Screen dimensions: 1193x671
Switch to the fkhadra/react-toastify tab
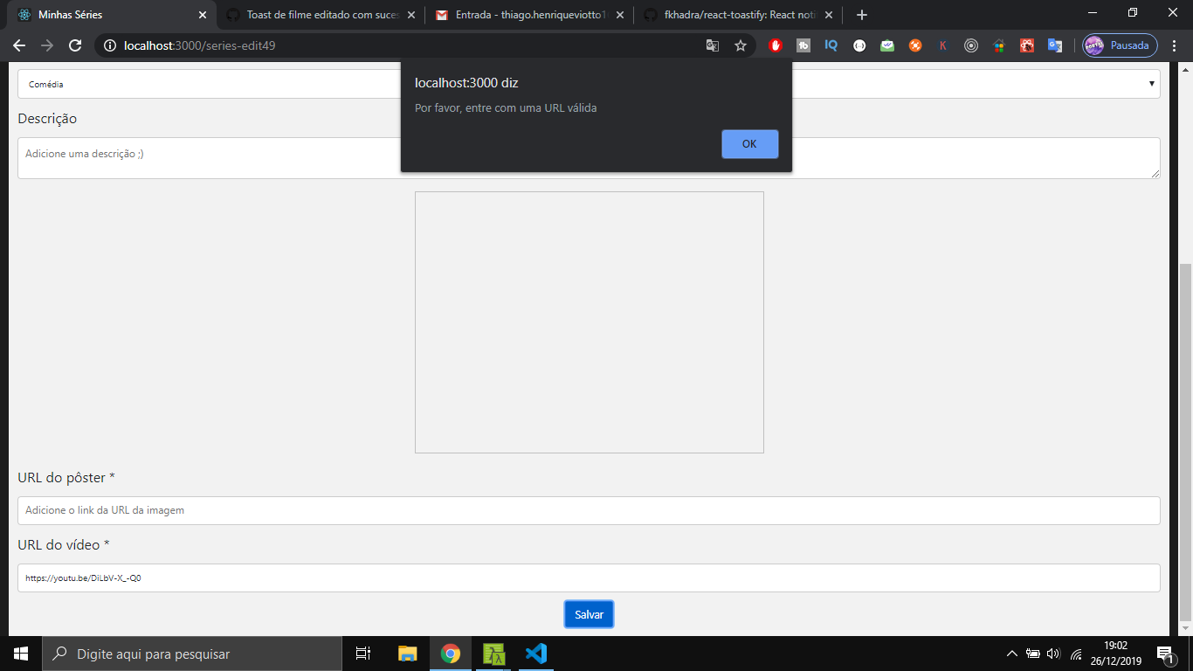tap(739, 15)
